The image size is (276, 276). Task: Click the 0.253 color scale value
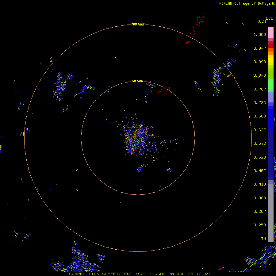260,225
